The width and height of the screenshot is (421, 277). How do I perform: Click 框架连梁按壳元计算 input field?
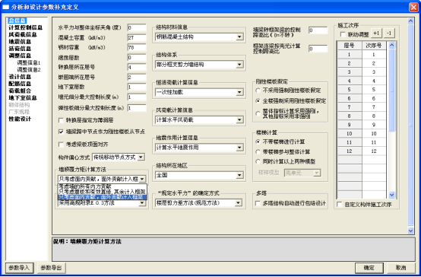318,49
